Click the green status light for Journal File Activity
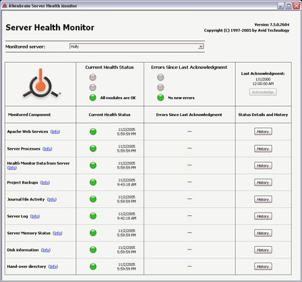This screenshot has height=282, width=302. pyautogui.click(x=93, y=199)
